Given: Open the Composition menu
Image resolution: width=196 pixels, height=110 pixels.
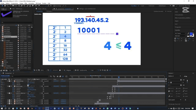Looking at the screenshot, I should [x=14, y=3].
